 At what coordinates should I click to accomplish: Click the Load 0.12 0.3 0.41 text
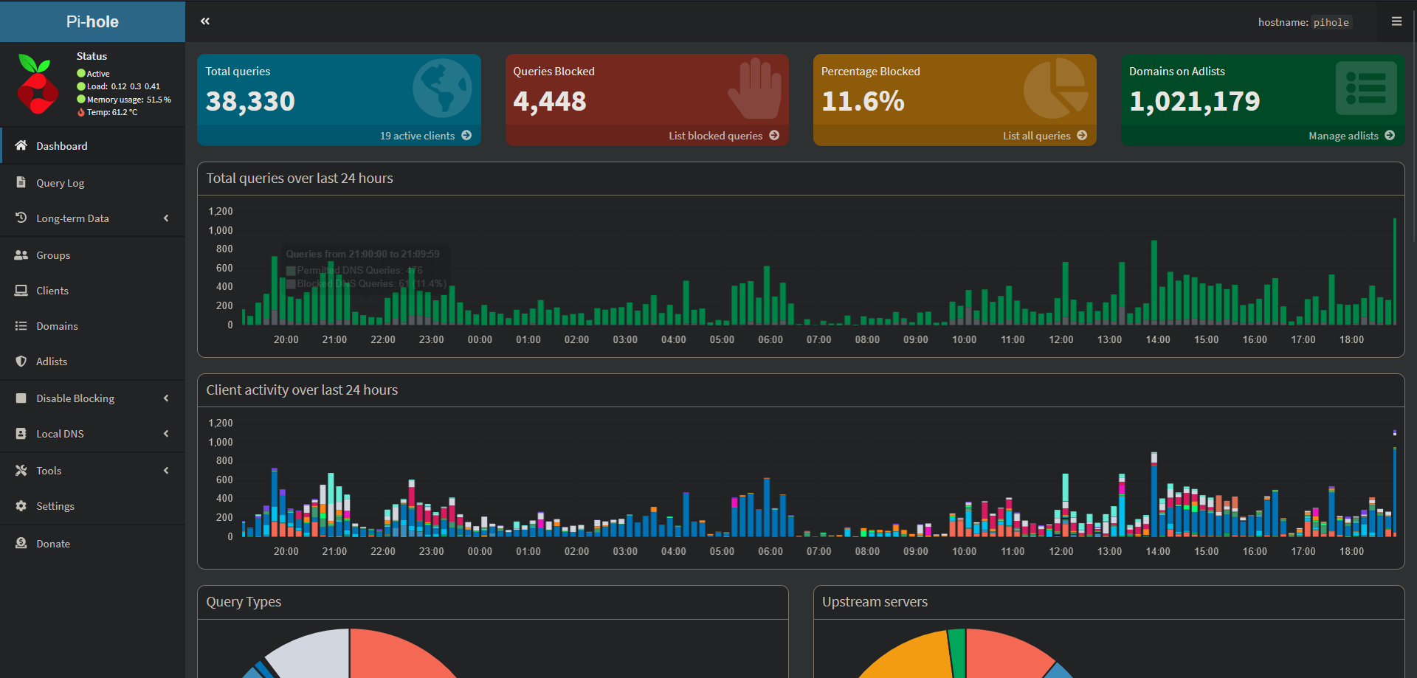point(123,86)
